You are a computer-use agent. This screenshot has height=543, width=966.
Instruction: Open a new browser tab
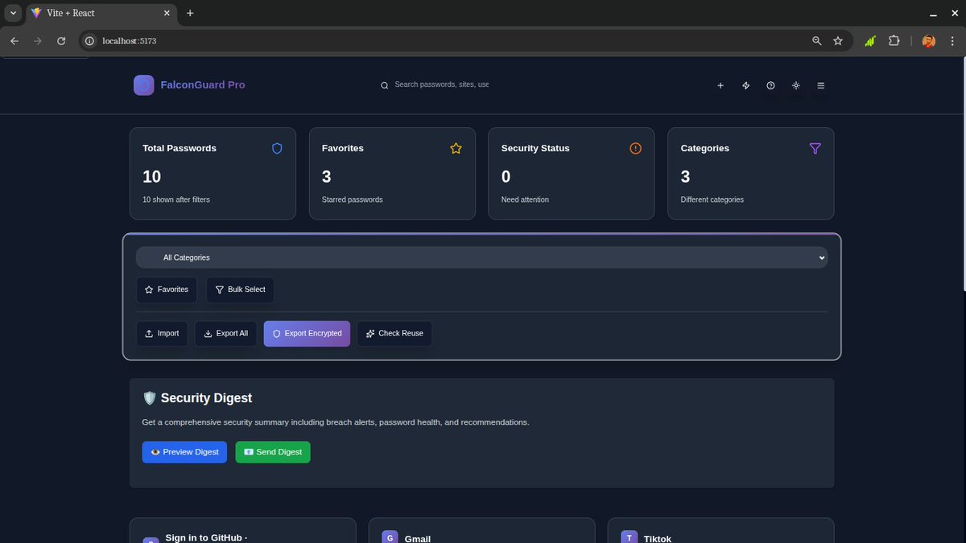[190, 14]
